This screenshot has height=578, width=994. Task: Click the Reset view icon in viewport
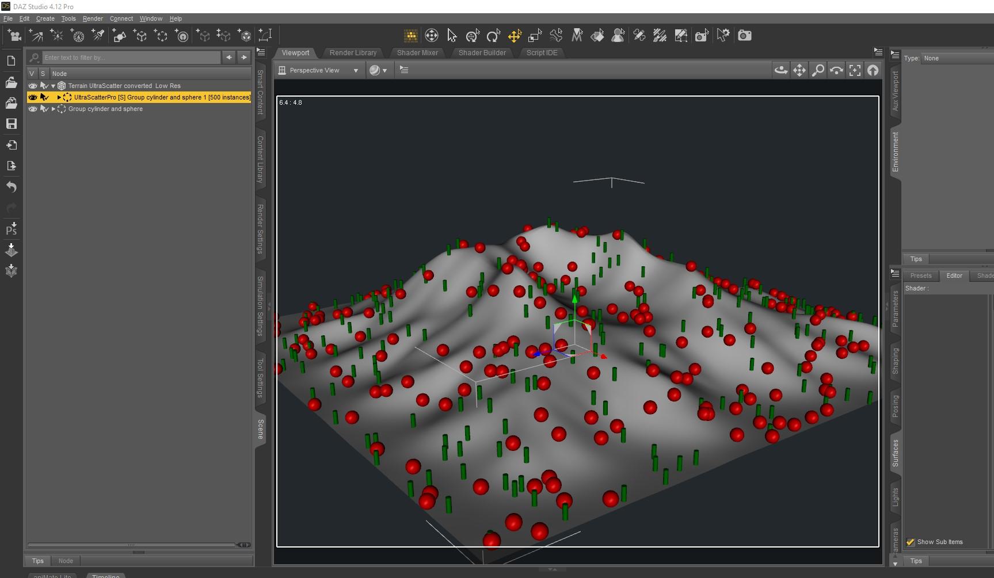click(x=873, y=70)
